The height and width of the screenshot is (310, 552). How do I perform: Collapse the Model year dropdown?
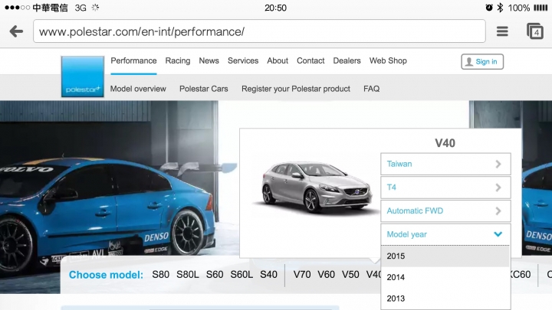[445, 234]
